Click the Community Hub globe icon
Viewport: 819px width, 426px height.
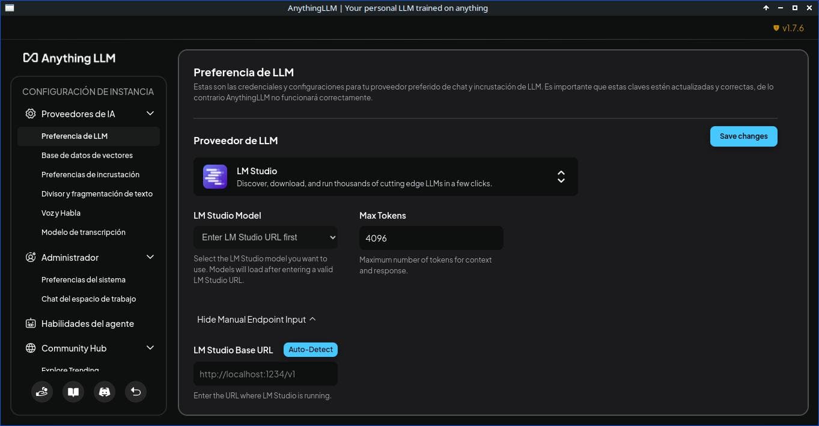[x=31, y=348]
